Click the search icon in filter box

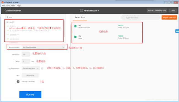[x=123, y=18]
